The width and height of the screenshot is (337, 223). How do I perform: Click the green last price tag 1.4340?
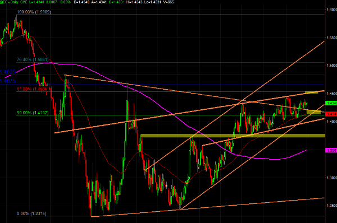tap(331, 103)
